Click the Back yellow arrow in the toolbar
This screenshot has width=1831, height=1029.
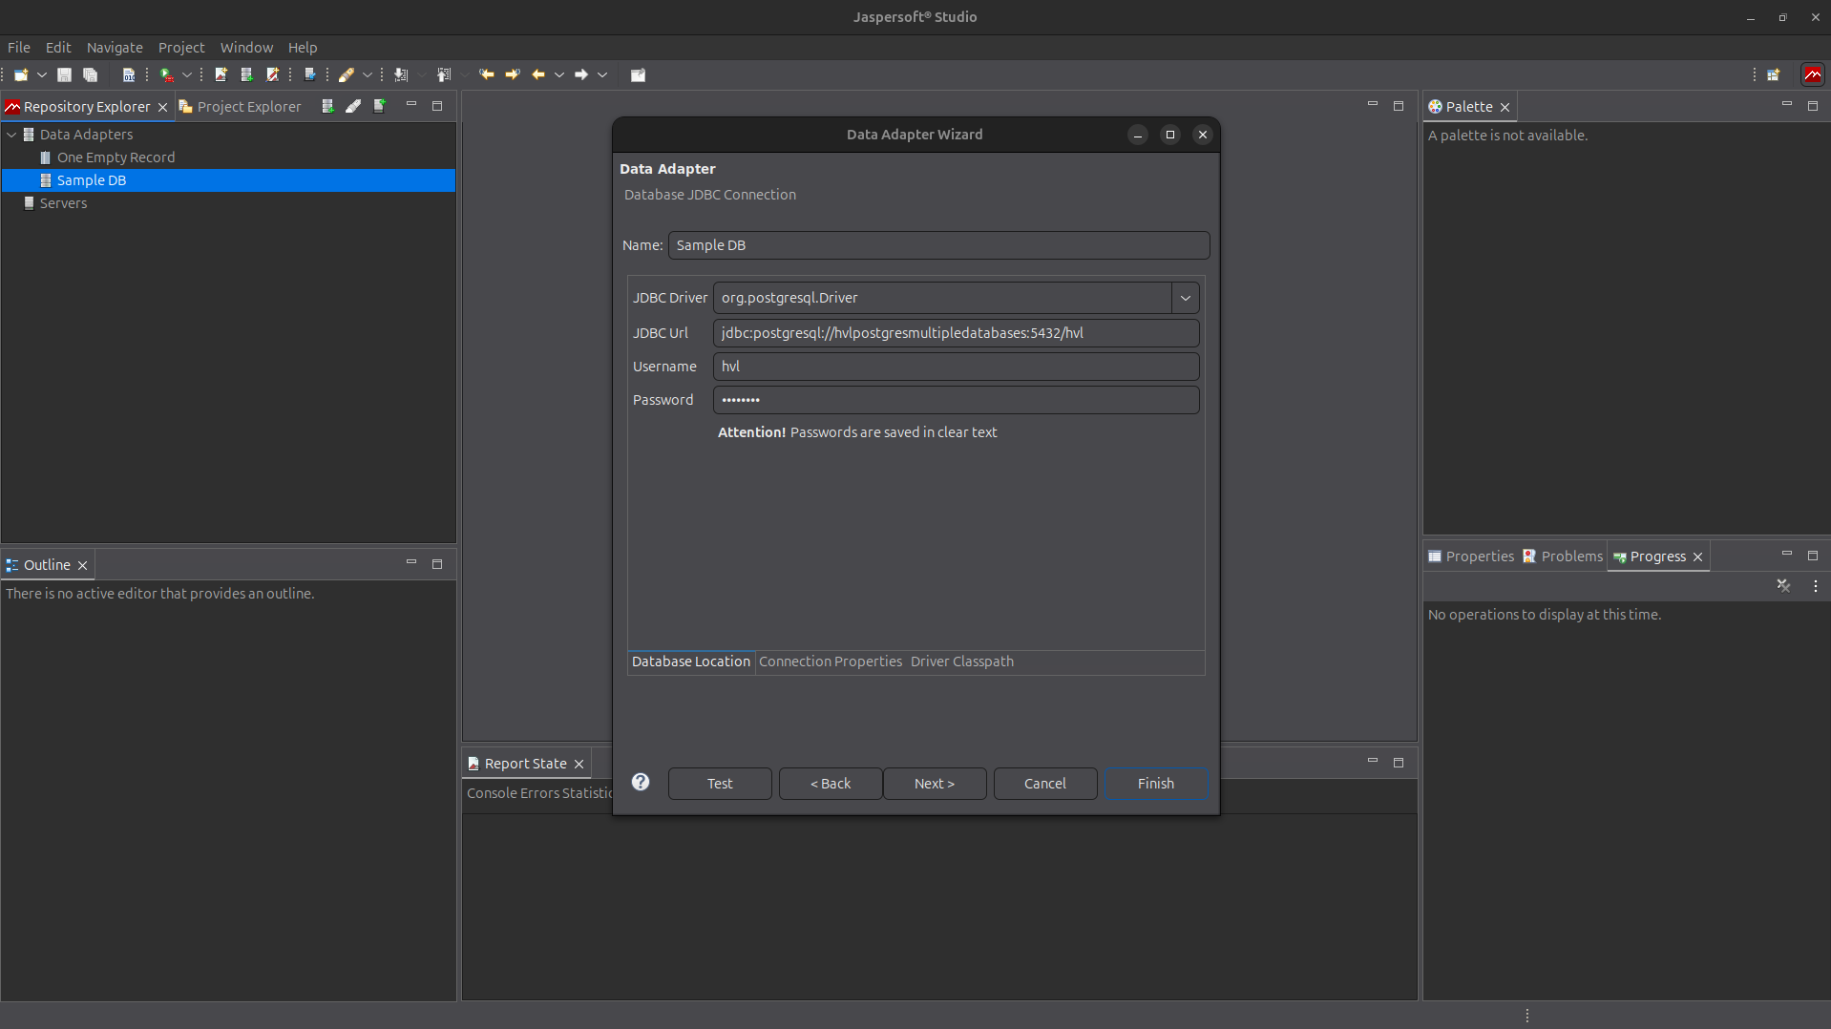click(x=538, y=74)
